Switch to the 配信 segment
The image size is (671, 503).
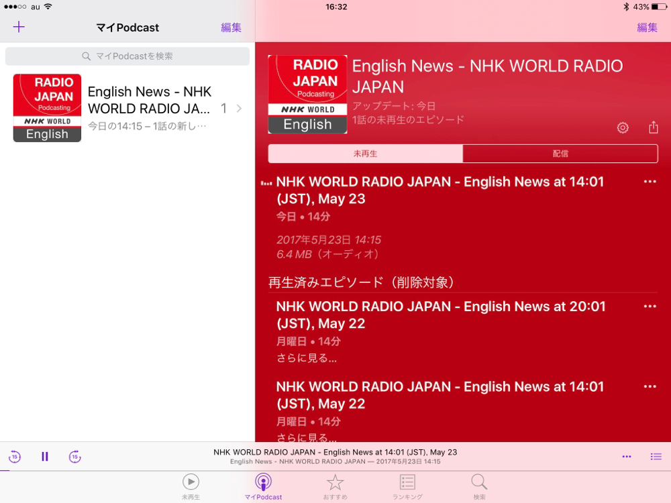pyautogui.click(x=560, y=154)
